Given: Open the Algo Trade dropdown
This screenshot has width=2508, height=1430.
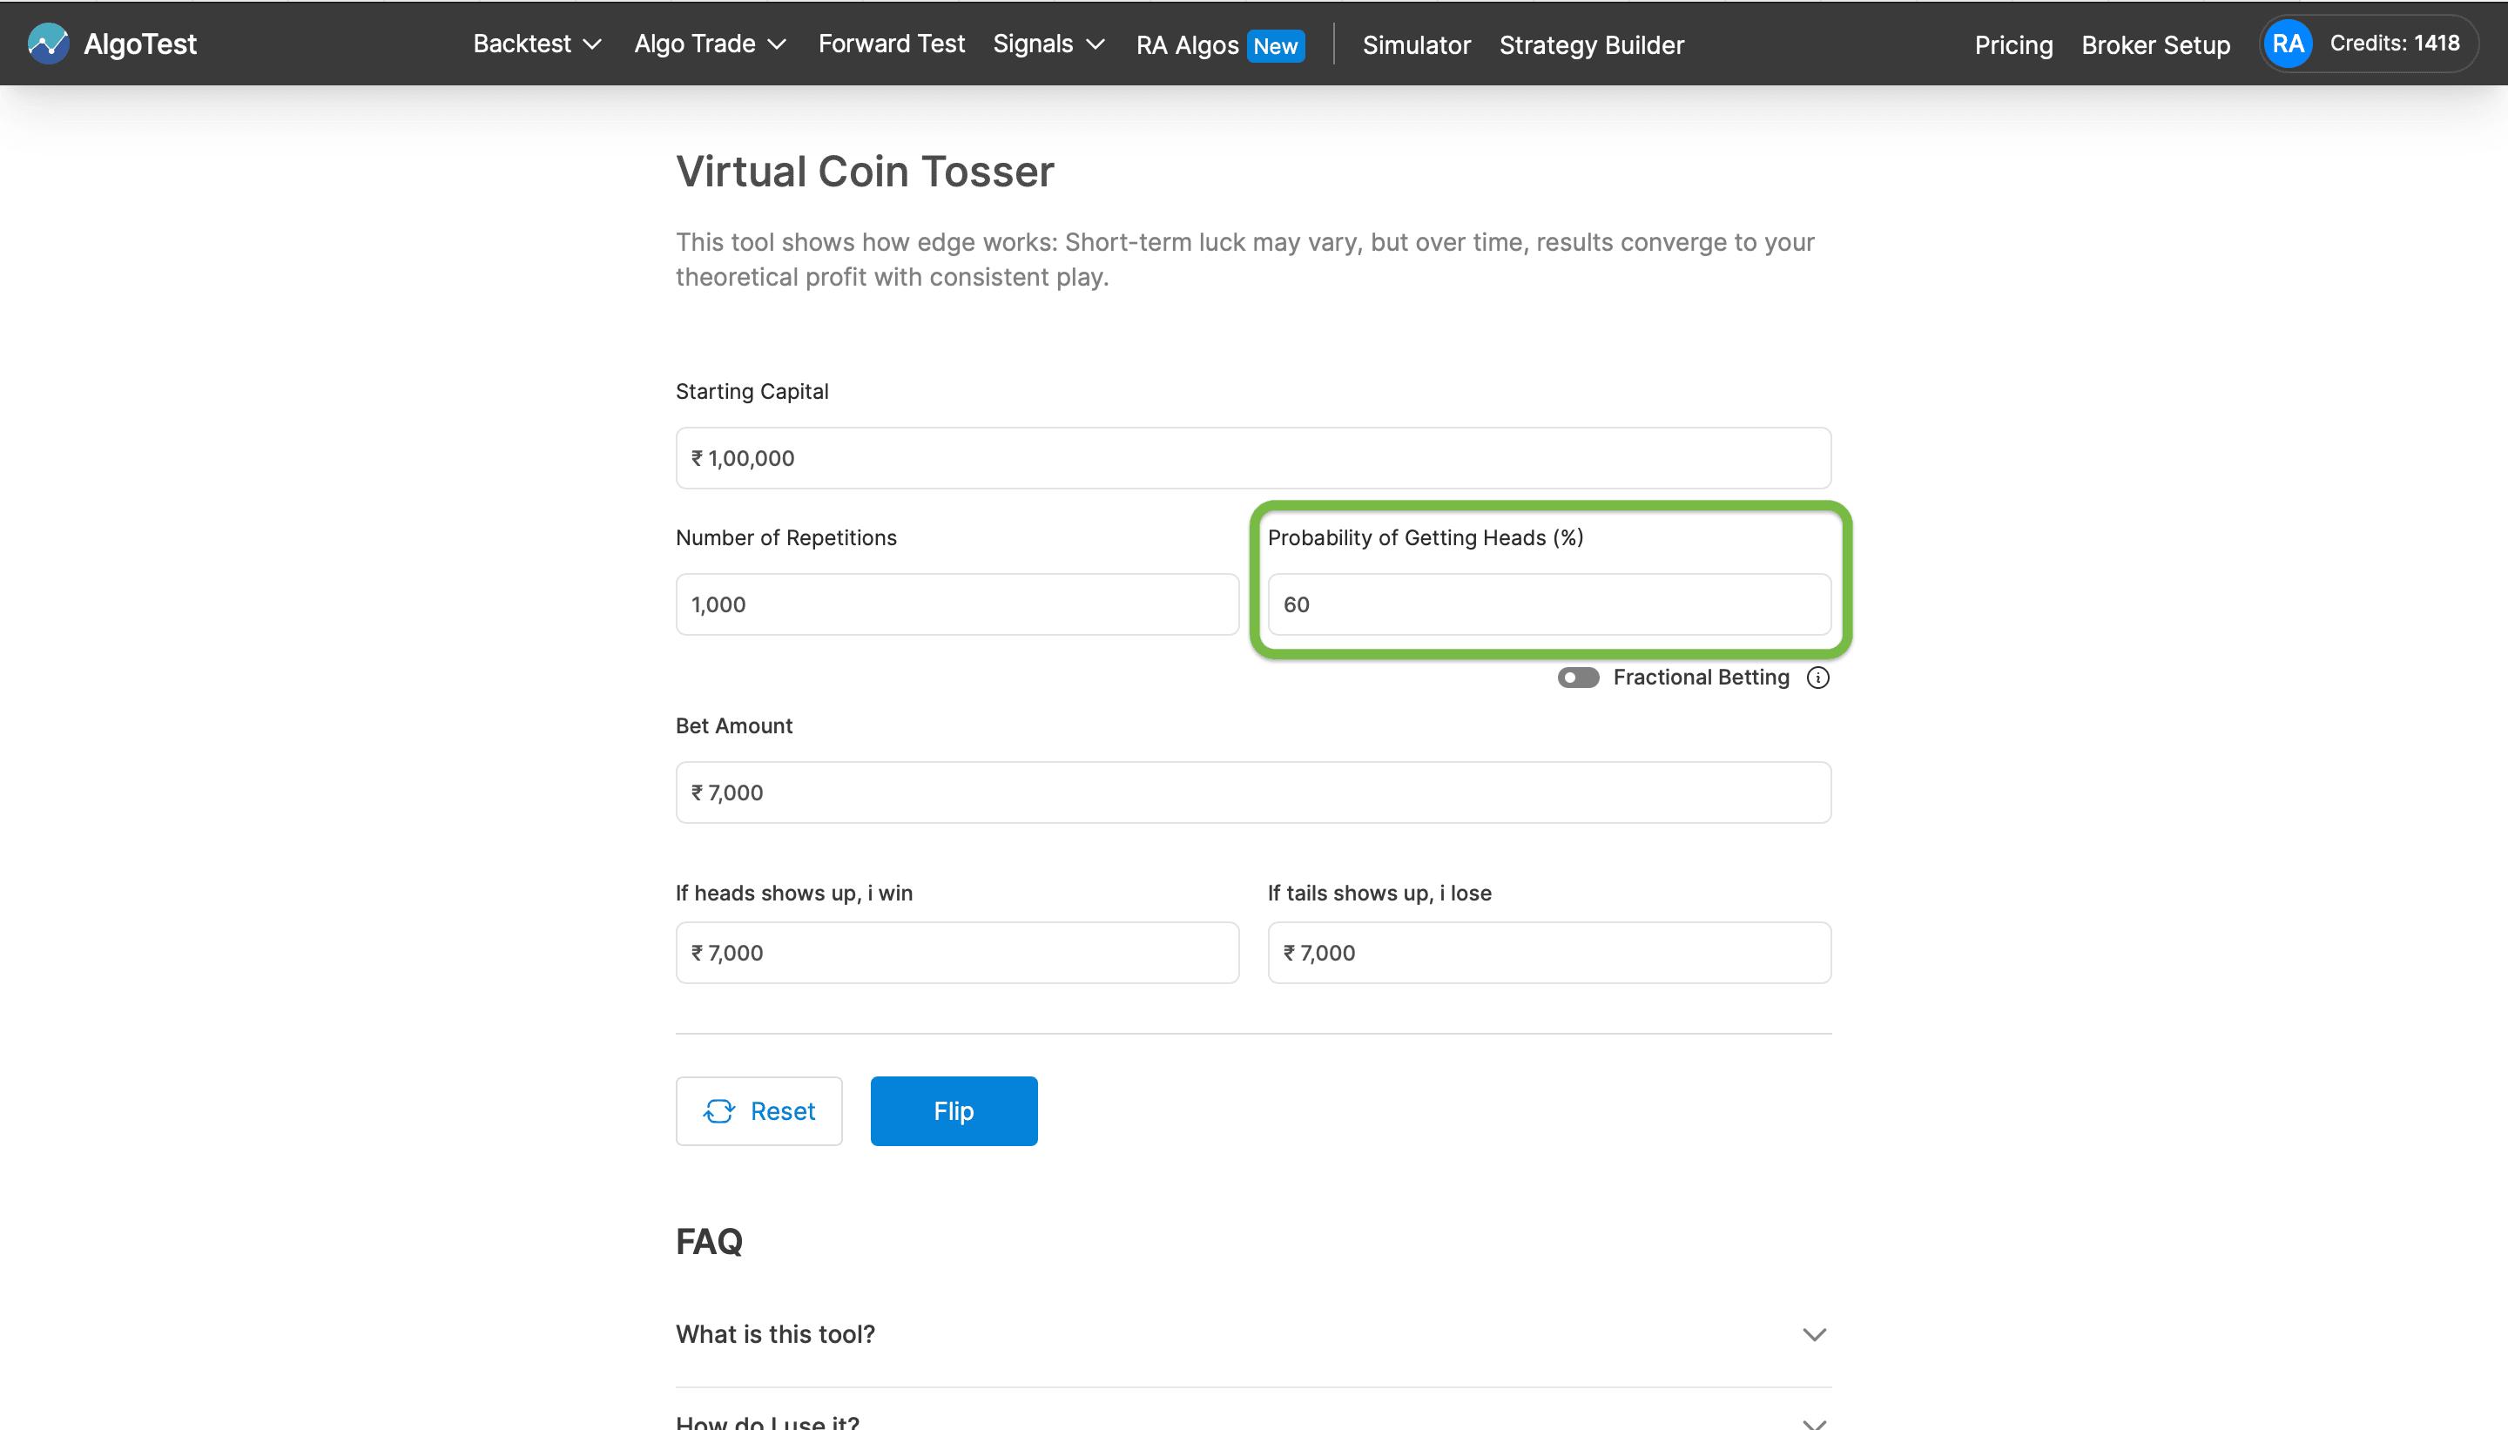Looking at the screenshot, I should tap(708, 44).
